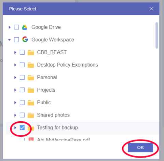164x161 pixels.
Task: Tick the Google Workspace checkbox
Action: [x=16, y=40]
